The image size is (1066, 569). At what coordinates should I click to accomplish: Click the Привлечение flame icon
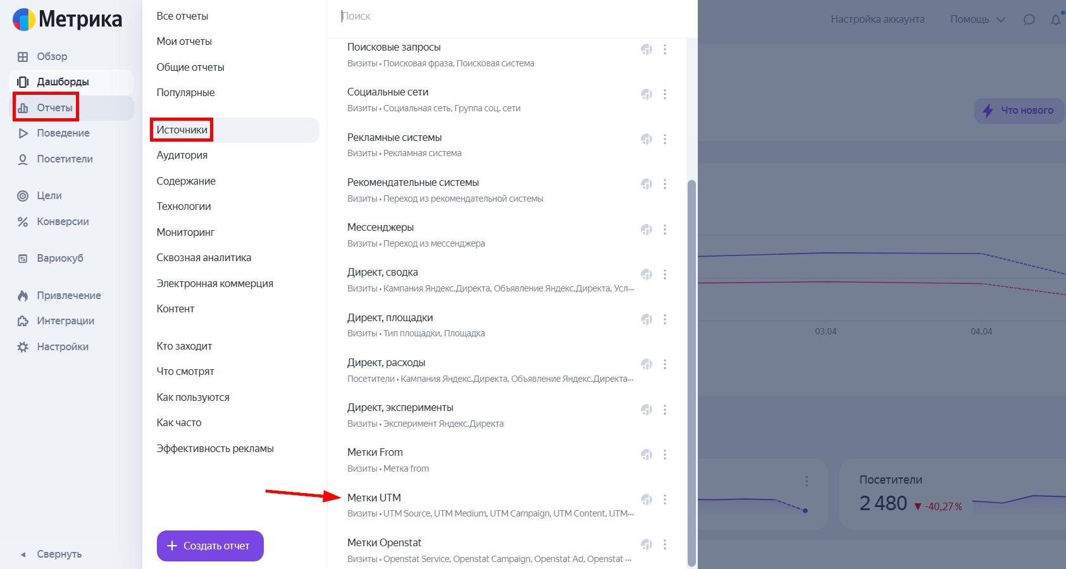pyautogui.click(x=23, y=296)
